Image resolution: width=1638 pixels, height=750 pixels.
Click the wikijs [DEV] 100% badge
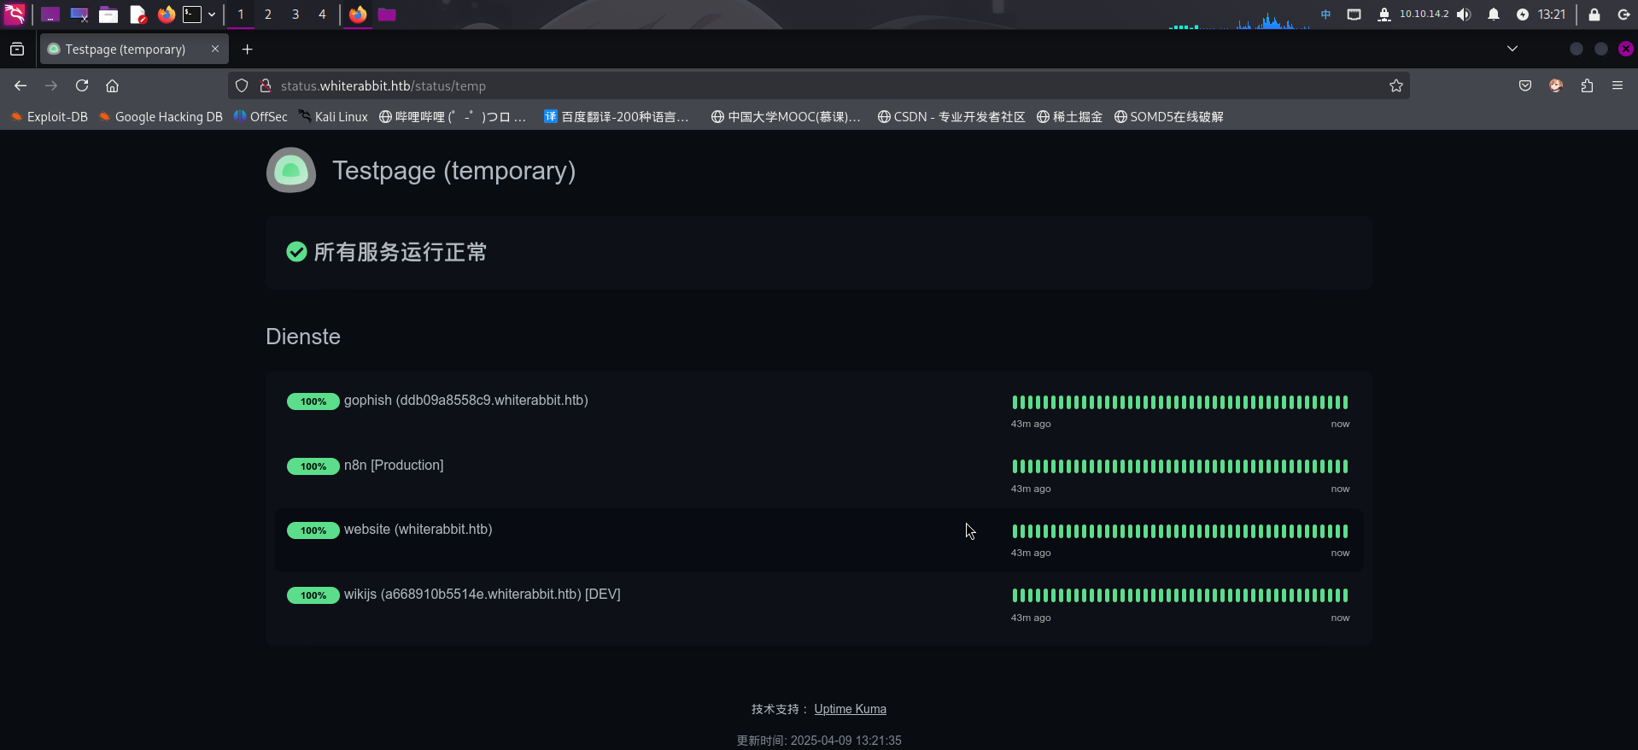pyautogui.click(x=313, y=595)
